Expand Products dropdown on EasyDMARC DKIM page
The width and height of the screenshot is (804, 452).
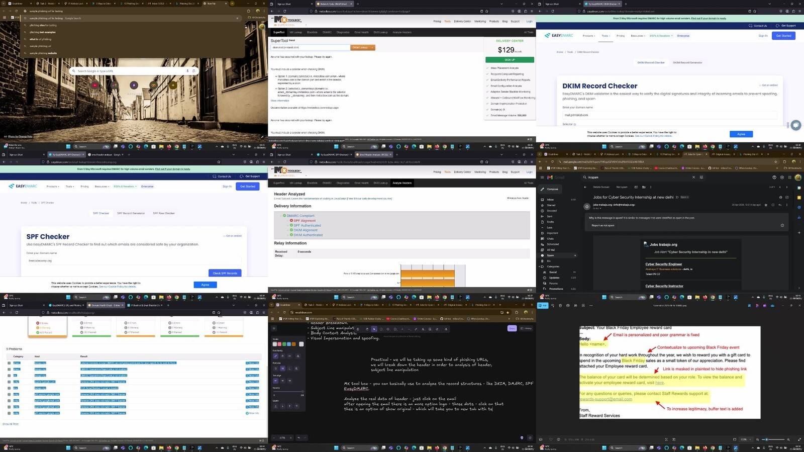pyautogui.click(x=588, y=36)
